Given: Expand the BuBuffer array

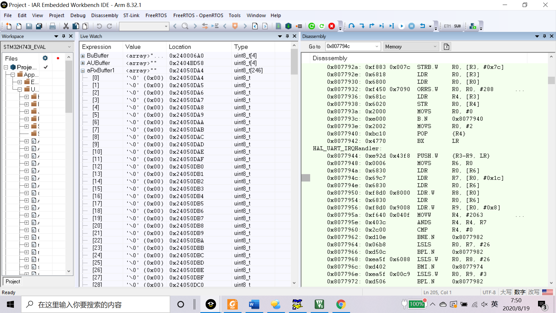Looking at the screenshot, I should [x=83, y=56].
